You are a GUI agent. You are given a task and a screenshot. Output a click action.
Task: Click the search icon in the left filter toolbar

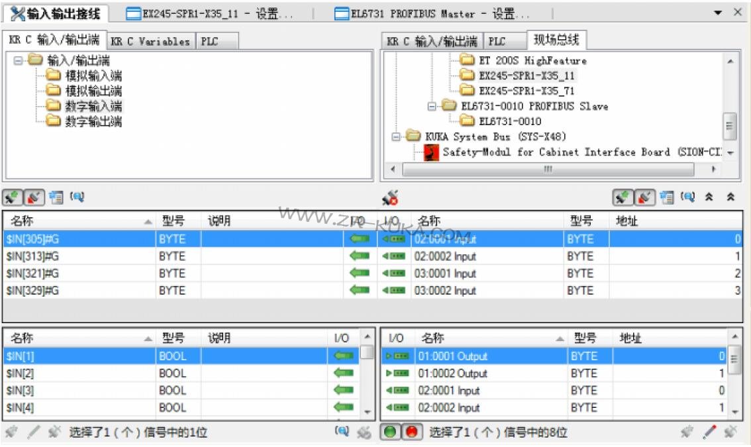pyautogui.click(x=77, y=197)
